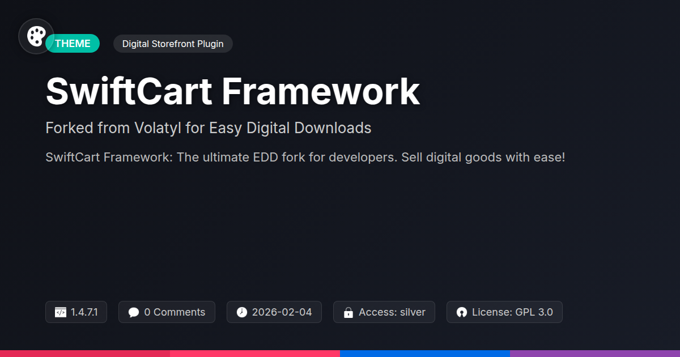Screen dimensions: 680x357
Task: Select the date 2026-02-04
Action: coord(282,312)
